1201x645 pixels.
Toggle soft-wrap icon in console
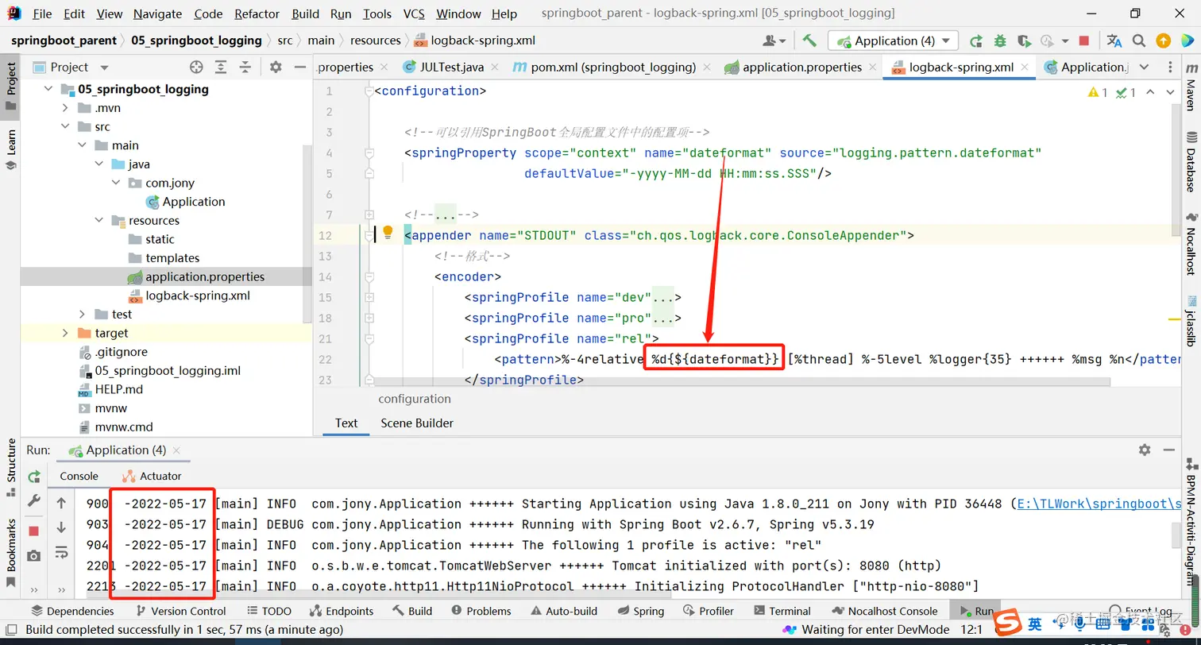tap(61, 552)
